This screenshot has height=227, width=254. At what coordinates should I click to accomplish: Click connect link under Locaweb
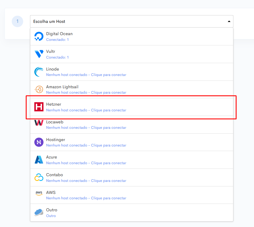pyautogui.click(x=86, y=128)
